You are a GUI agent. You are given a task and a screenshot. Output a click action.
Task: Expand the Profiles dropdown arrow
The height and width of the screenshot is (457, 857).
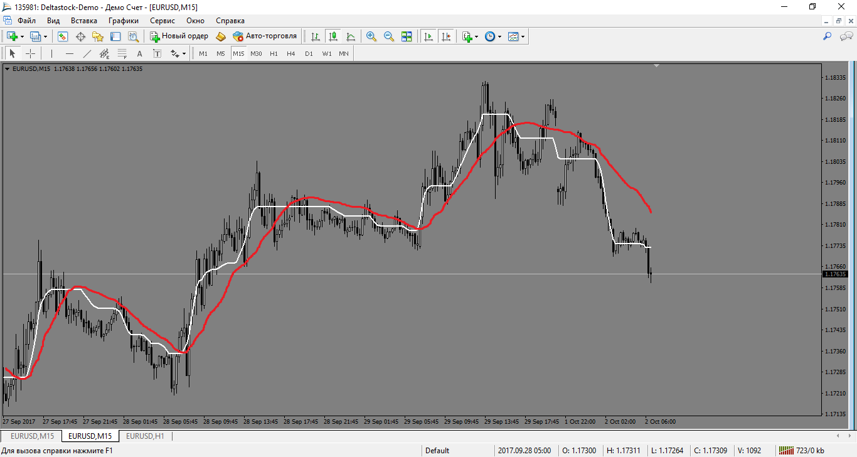[45, 36]
